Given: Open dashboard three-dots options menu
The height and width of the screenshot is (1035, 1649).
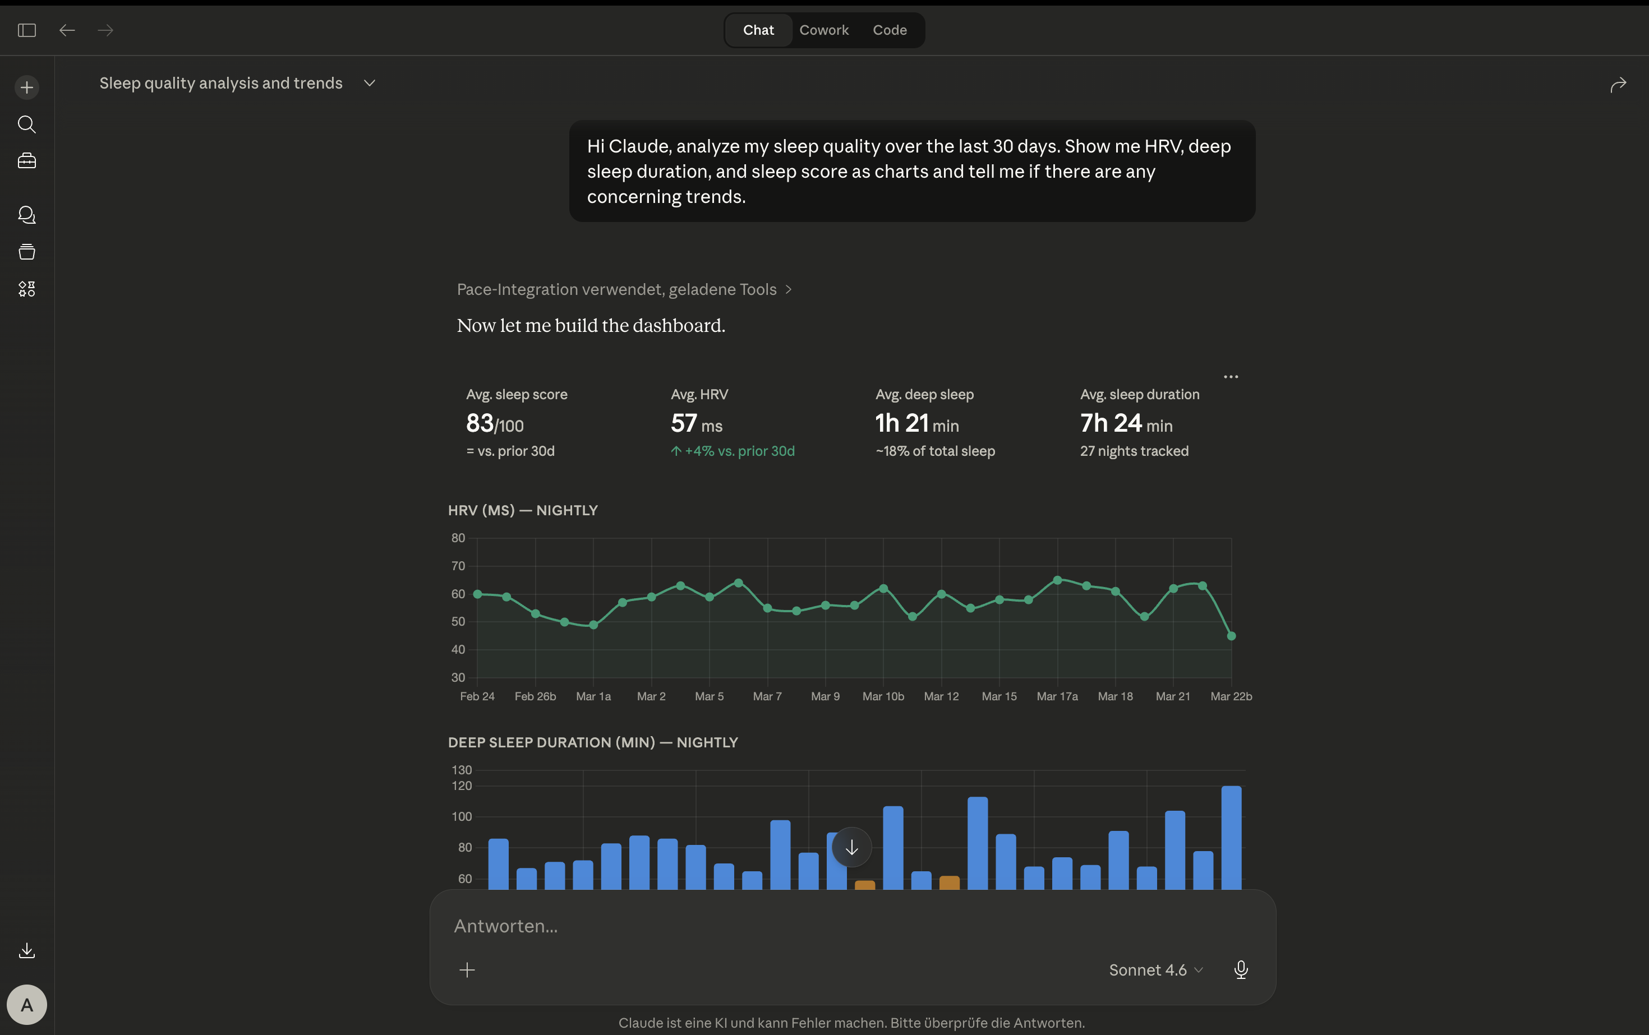Looking at the screenshot, I should coord(1231,376).
